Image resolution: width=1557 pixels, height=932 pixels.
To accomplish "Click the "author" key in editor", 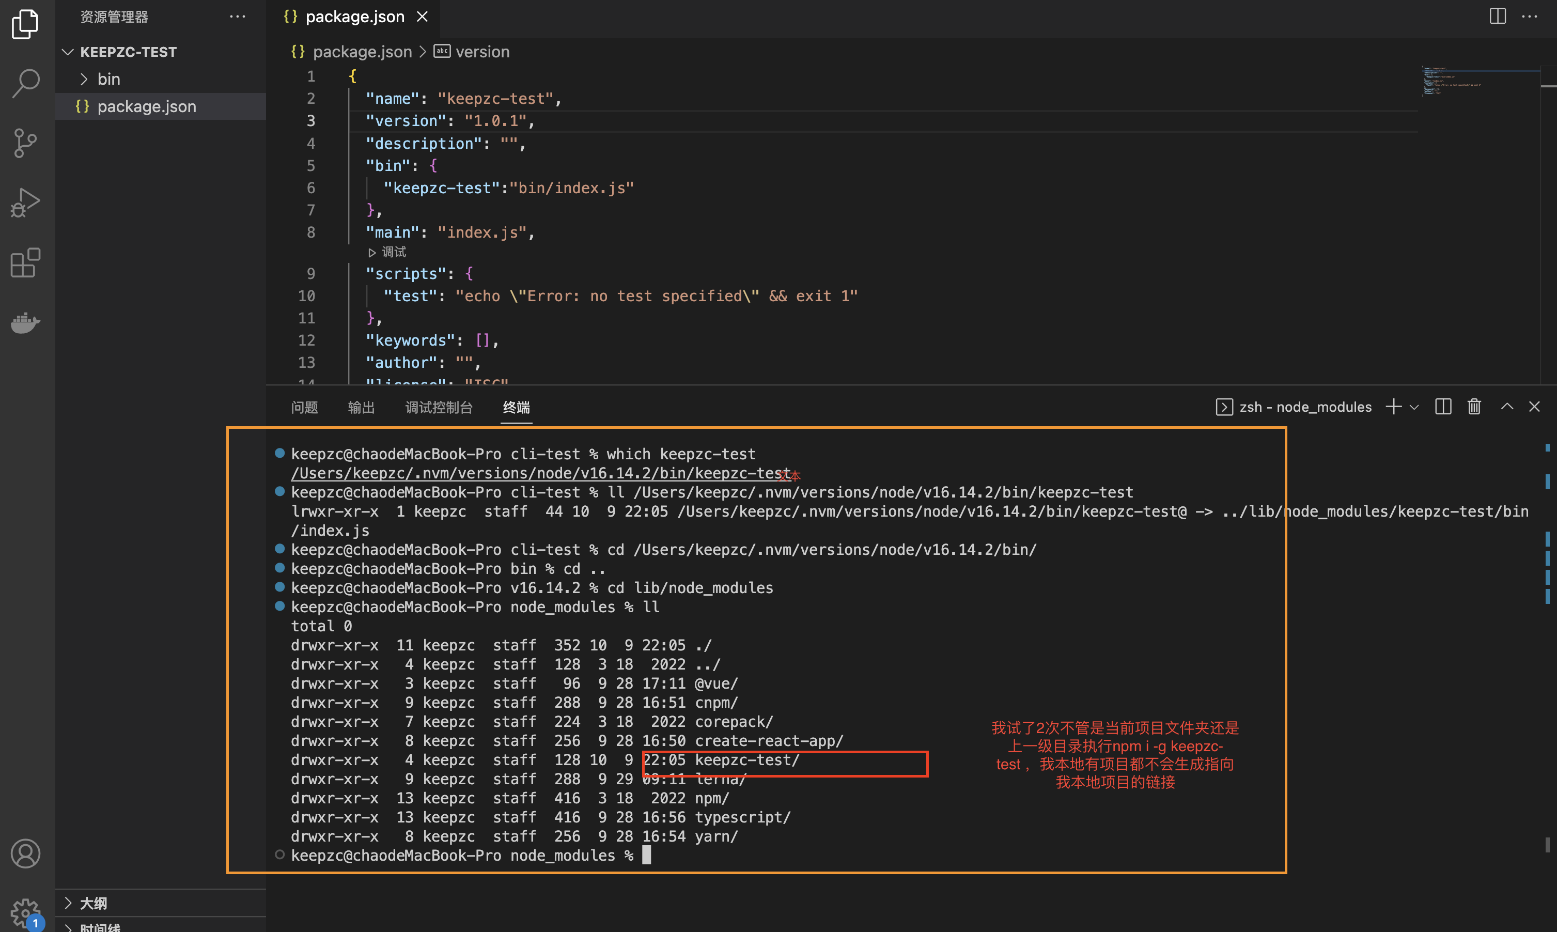I will tap(401, 363).
